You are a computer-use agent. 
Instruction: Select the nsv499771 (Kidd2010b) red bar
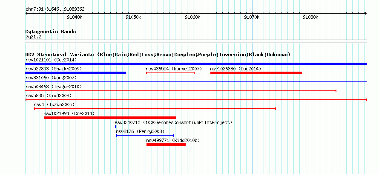point(166,145)
